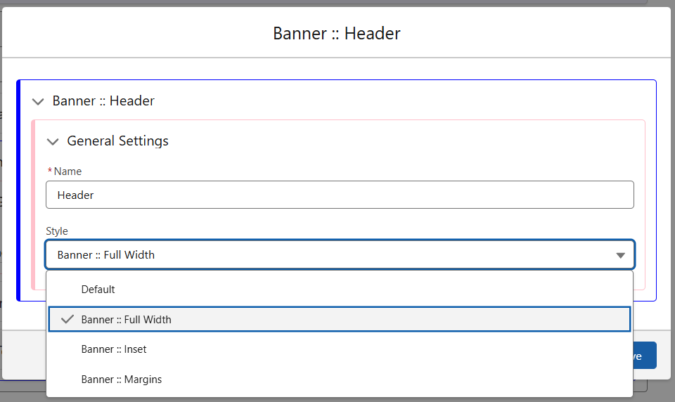Click the Name input field containing Header

340,195
